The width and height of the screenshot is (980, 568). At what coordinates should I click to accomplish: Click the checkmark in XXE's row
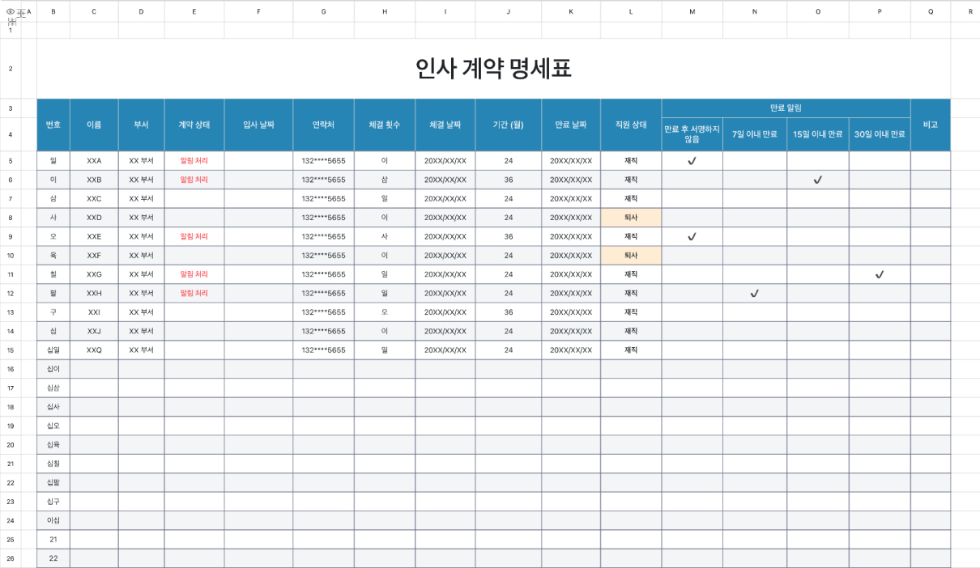(692, 236)
